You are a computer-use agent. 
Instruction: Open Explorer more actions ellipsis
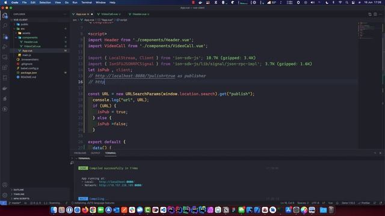tap(65, 14)
